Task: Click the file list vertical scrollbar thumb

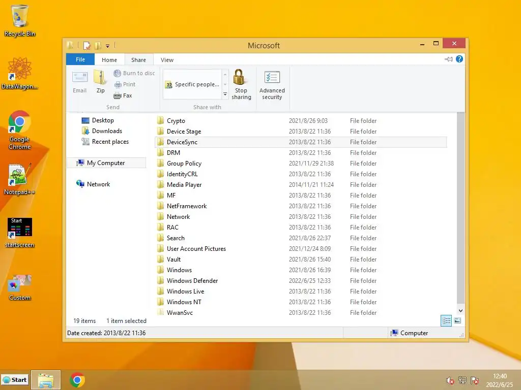Action: click(x=460, y=208)
